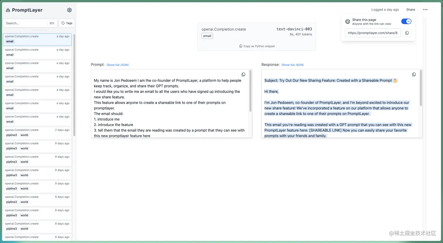This screenshot has width=443, height=243.
Task: Select the highlighted first email request
Action: (37, 39)
